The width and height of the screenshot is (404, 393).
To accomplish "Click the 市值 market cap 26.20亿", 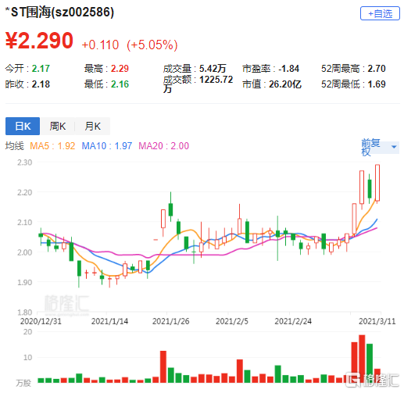I will point(285,84).
